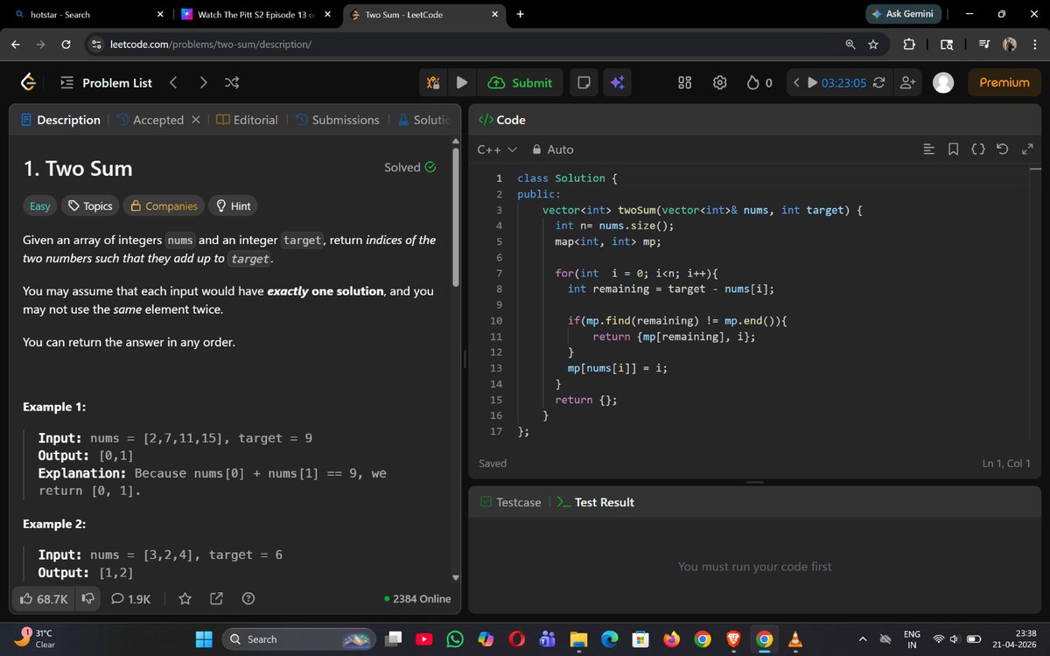
Task: Run the code using the Run icon
Action: click(x=462, y=82)
